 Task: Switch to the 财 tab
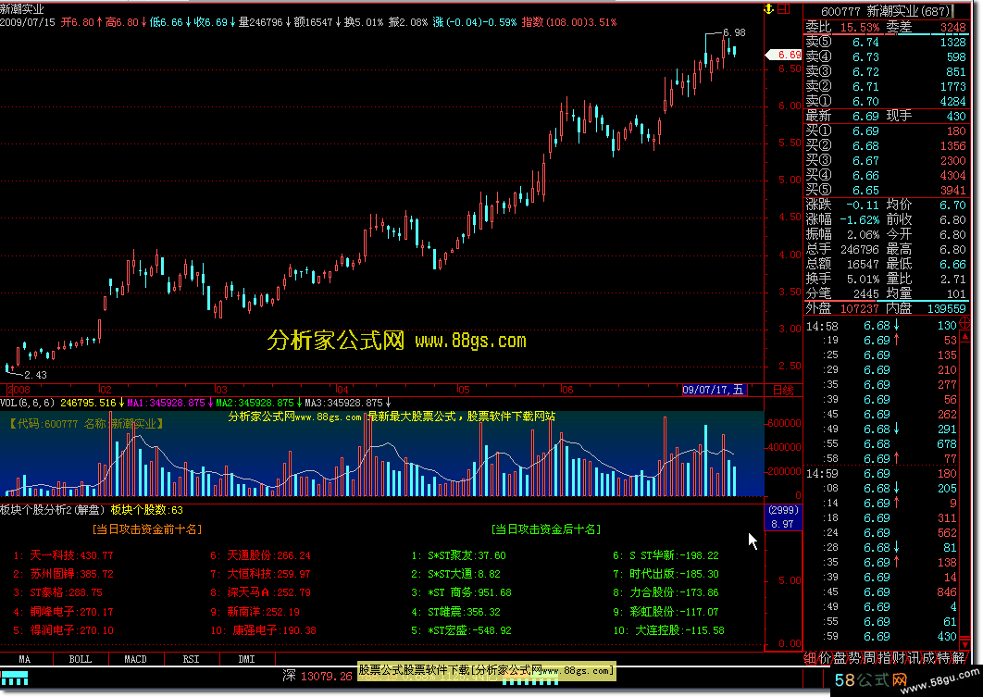(x=898, y=657)
